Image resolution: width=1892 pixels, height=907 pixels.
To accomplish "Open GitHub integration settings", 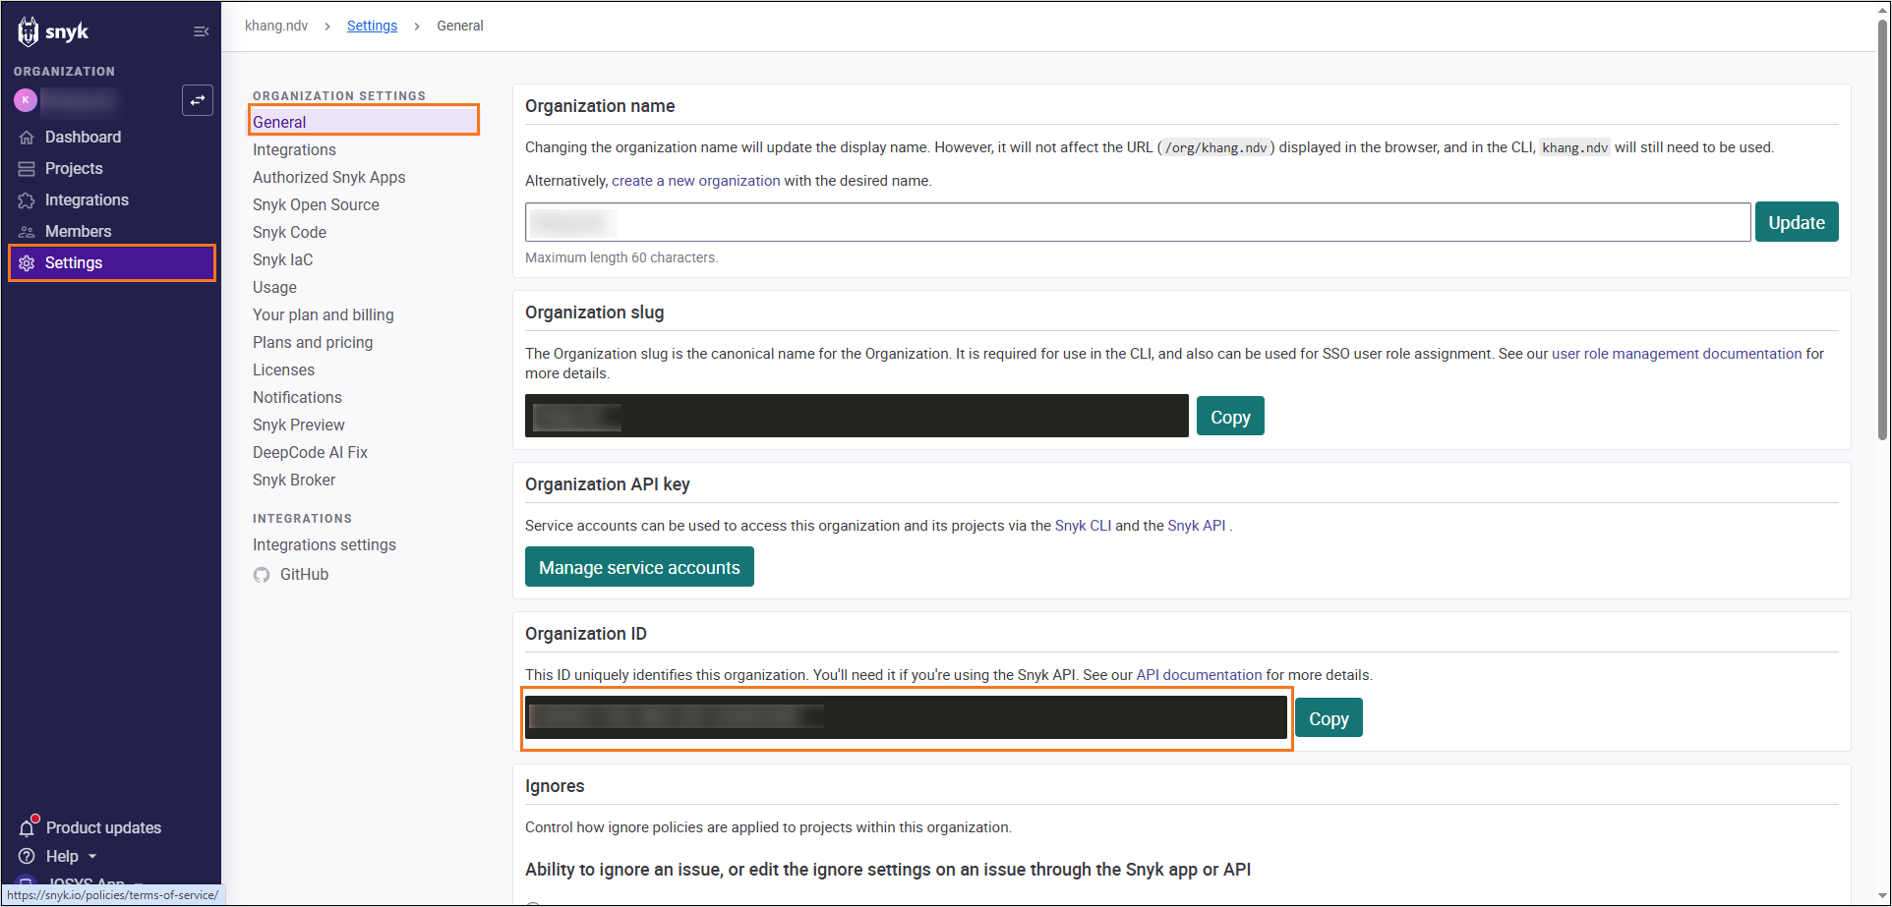I will click(x=304, y=575).
